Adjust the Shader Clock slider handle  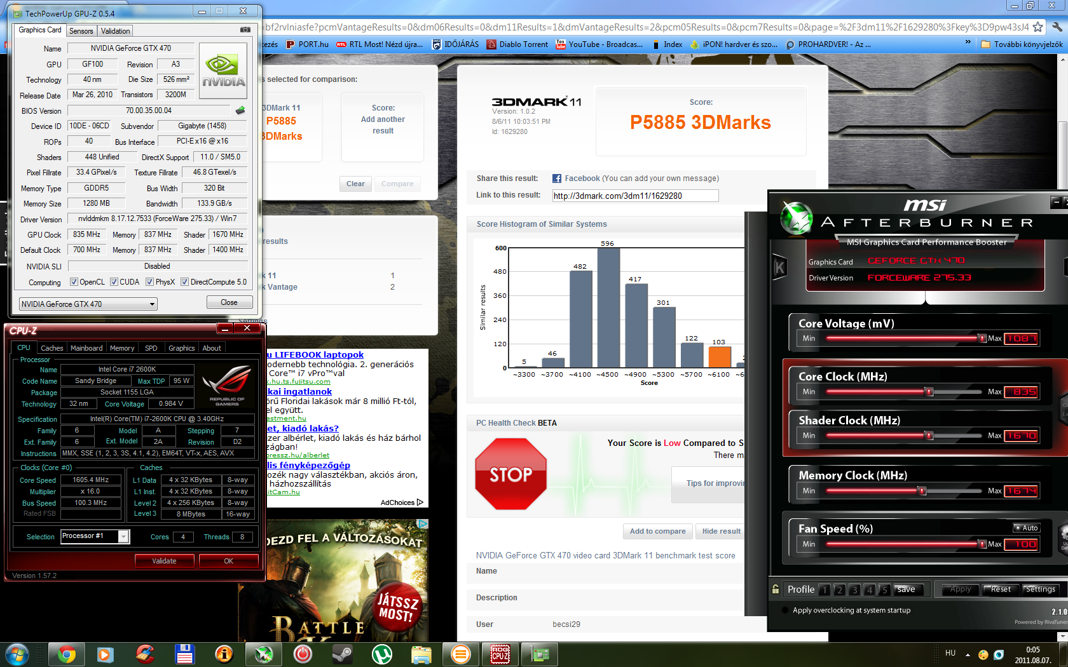point(929,436)
